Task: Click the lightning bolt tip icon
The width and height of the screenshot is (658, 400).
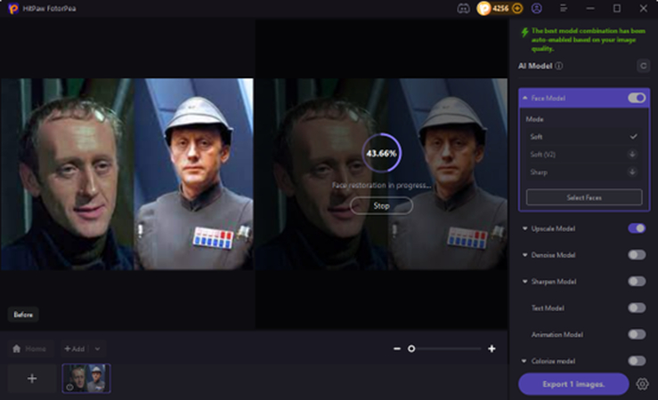Action: pyautogui.click(x=524, y=32)
